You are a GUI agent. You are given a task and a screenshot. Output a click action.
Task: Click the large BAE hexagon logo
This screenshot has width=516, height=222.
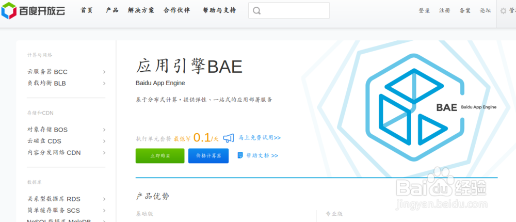tap(415, 107)
